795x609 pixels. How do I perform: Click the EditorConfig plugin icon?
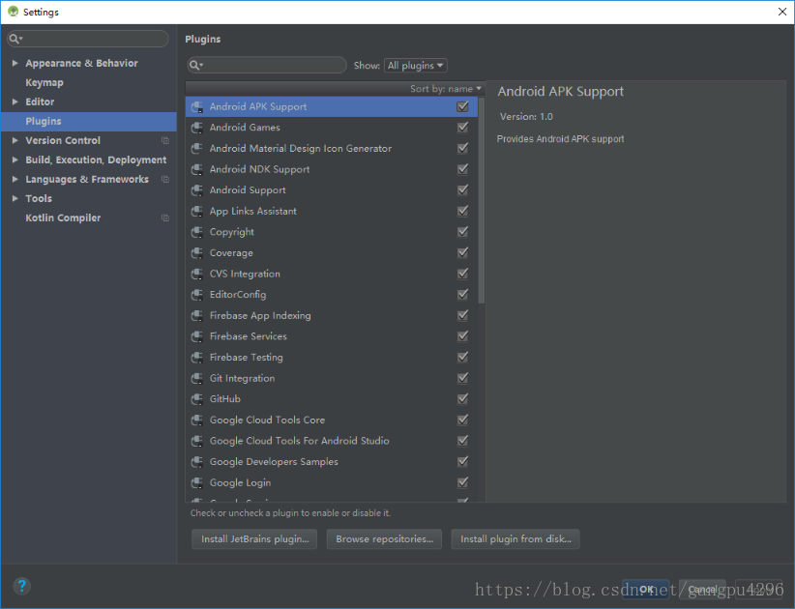pyautogui.click(x=196, y=295)
